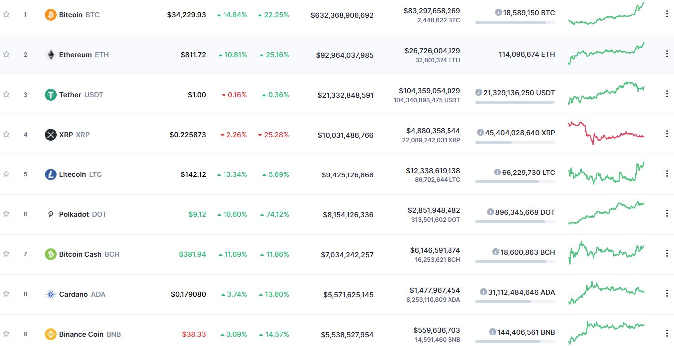674x346 pixels.
Task: Click the XRP black logo icon
Action: 51,135
